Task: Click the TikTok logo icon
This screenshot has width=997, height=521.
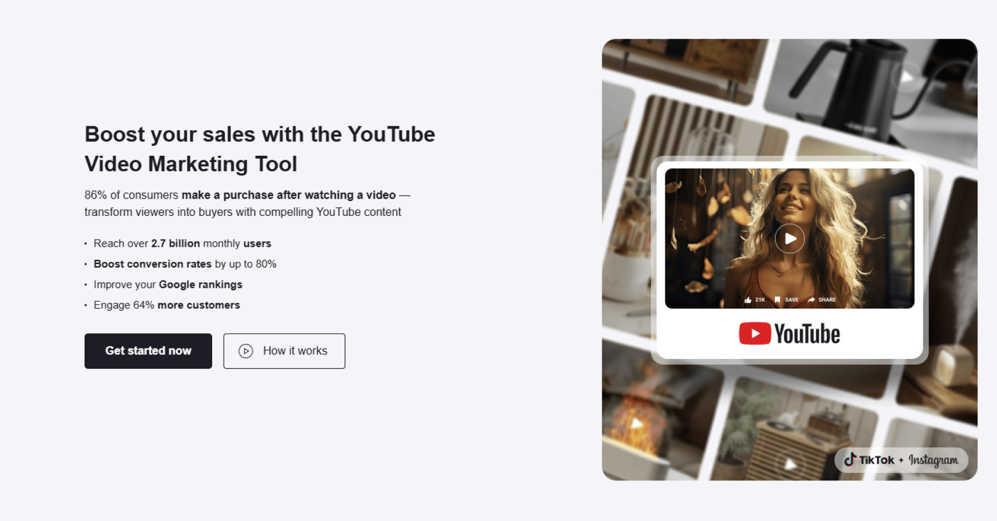Action: [x=850, y=460]
